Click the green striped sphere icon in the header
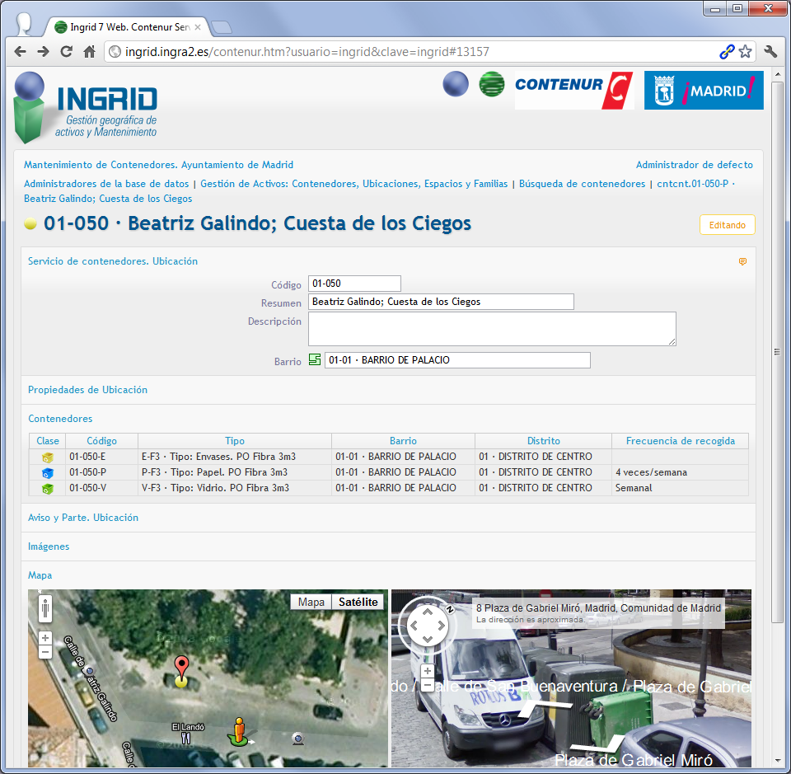 tap(492, 84)
